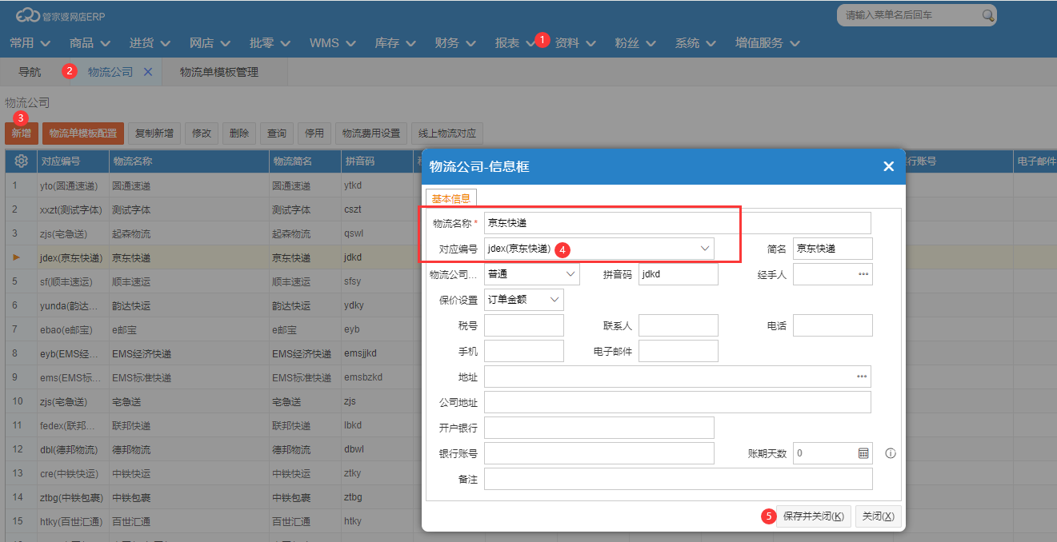Click the 物流费用设置 button
Screen dimensions: 1057x542
pos(371,134)
